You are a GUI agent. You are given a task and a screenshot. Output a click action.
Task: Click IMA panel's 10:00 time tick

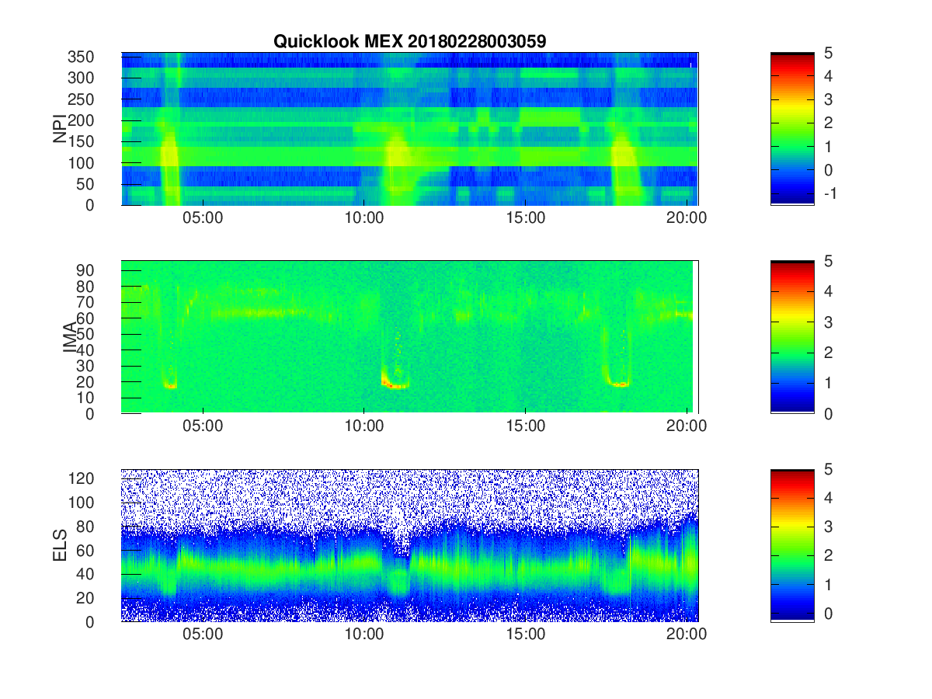[364, 426]
